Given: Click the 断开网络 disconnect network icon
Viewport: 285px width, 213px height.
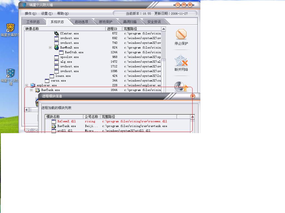Looking at the screenshot, I should tap(181, 60).
